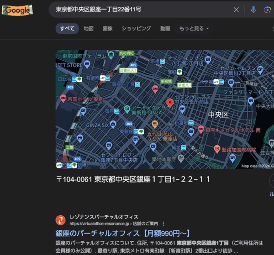274x255 pixels.
Task: Click 京橋 station icon
Action: pyautogui.click(x=163, y=61)
